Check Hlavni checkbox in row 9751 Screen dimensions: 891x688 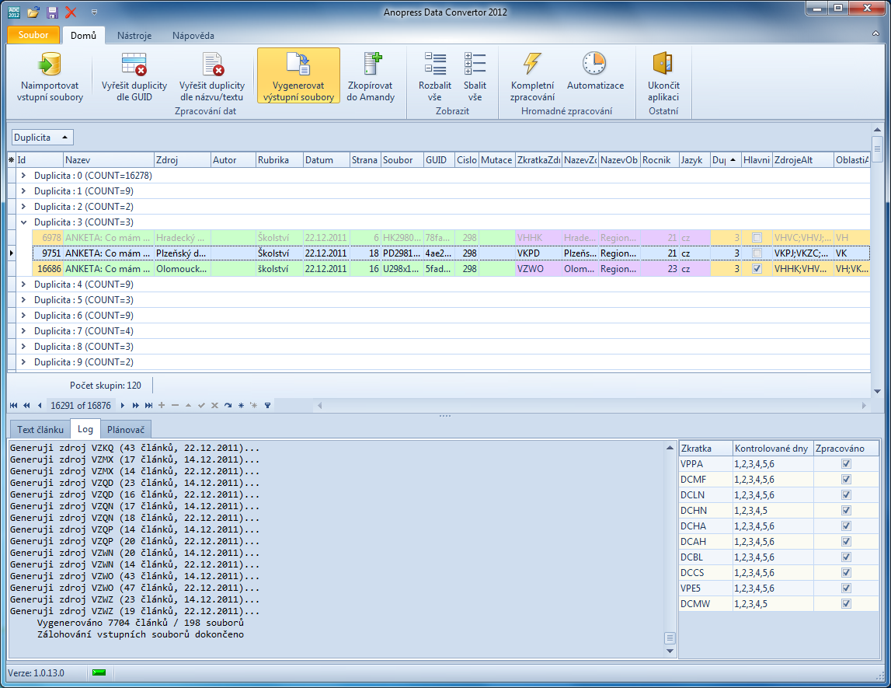coord(757,253)
